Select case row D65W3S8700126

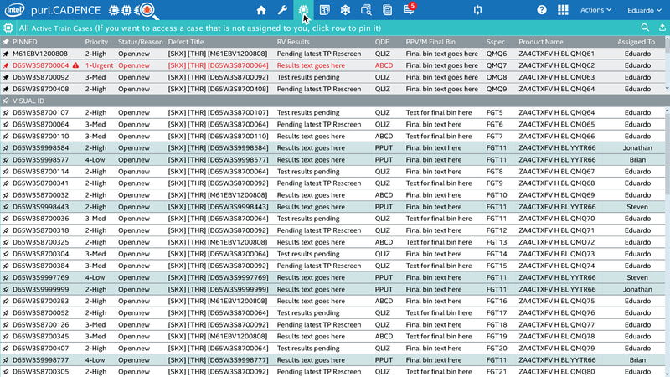click(332, 325)
